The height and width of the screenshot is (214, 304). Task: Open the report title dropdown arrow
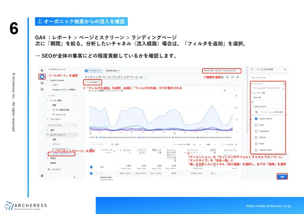point(145,78)
